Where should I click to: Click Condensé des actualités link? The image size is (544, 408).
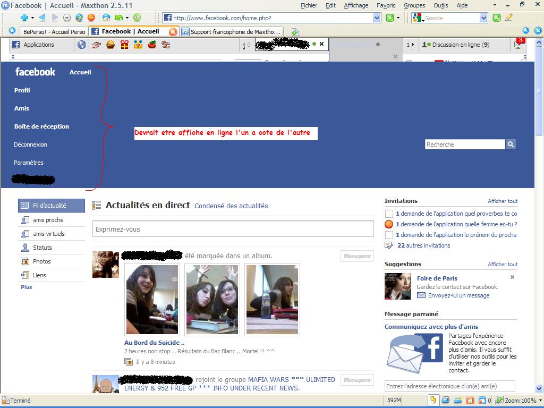[231, 206]
